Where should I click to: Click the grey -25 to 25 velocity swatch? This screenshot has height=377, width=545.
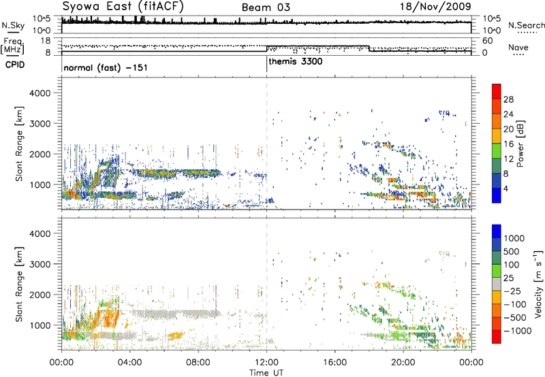(x=497, y=284)
